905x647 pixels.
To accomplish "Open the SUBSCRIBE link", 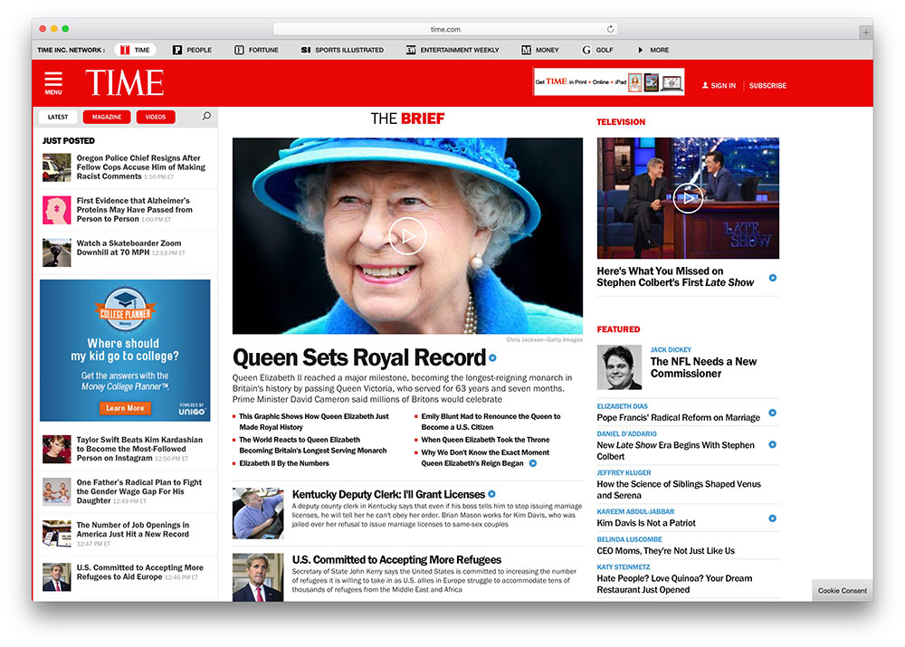I will [767, 85].
